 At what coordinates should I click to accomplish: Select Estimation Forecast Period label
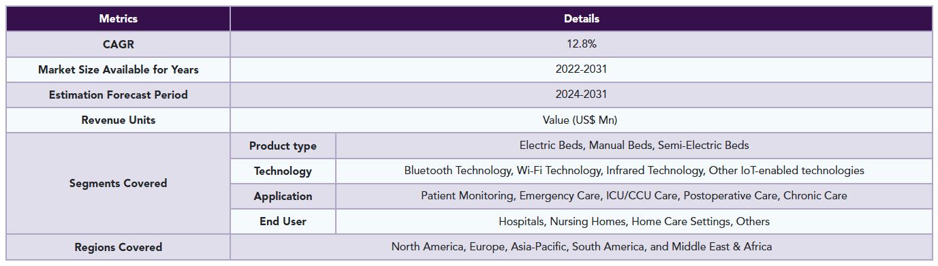pos(118,95)
